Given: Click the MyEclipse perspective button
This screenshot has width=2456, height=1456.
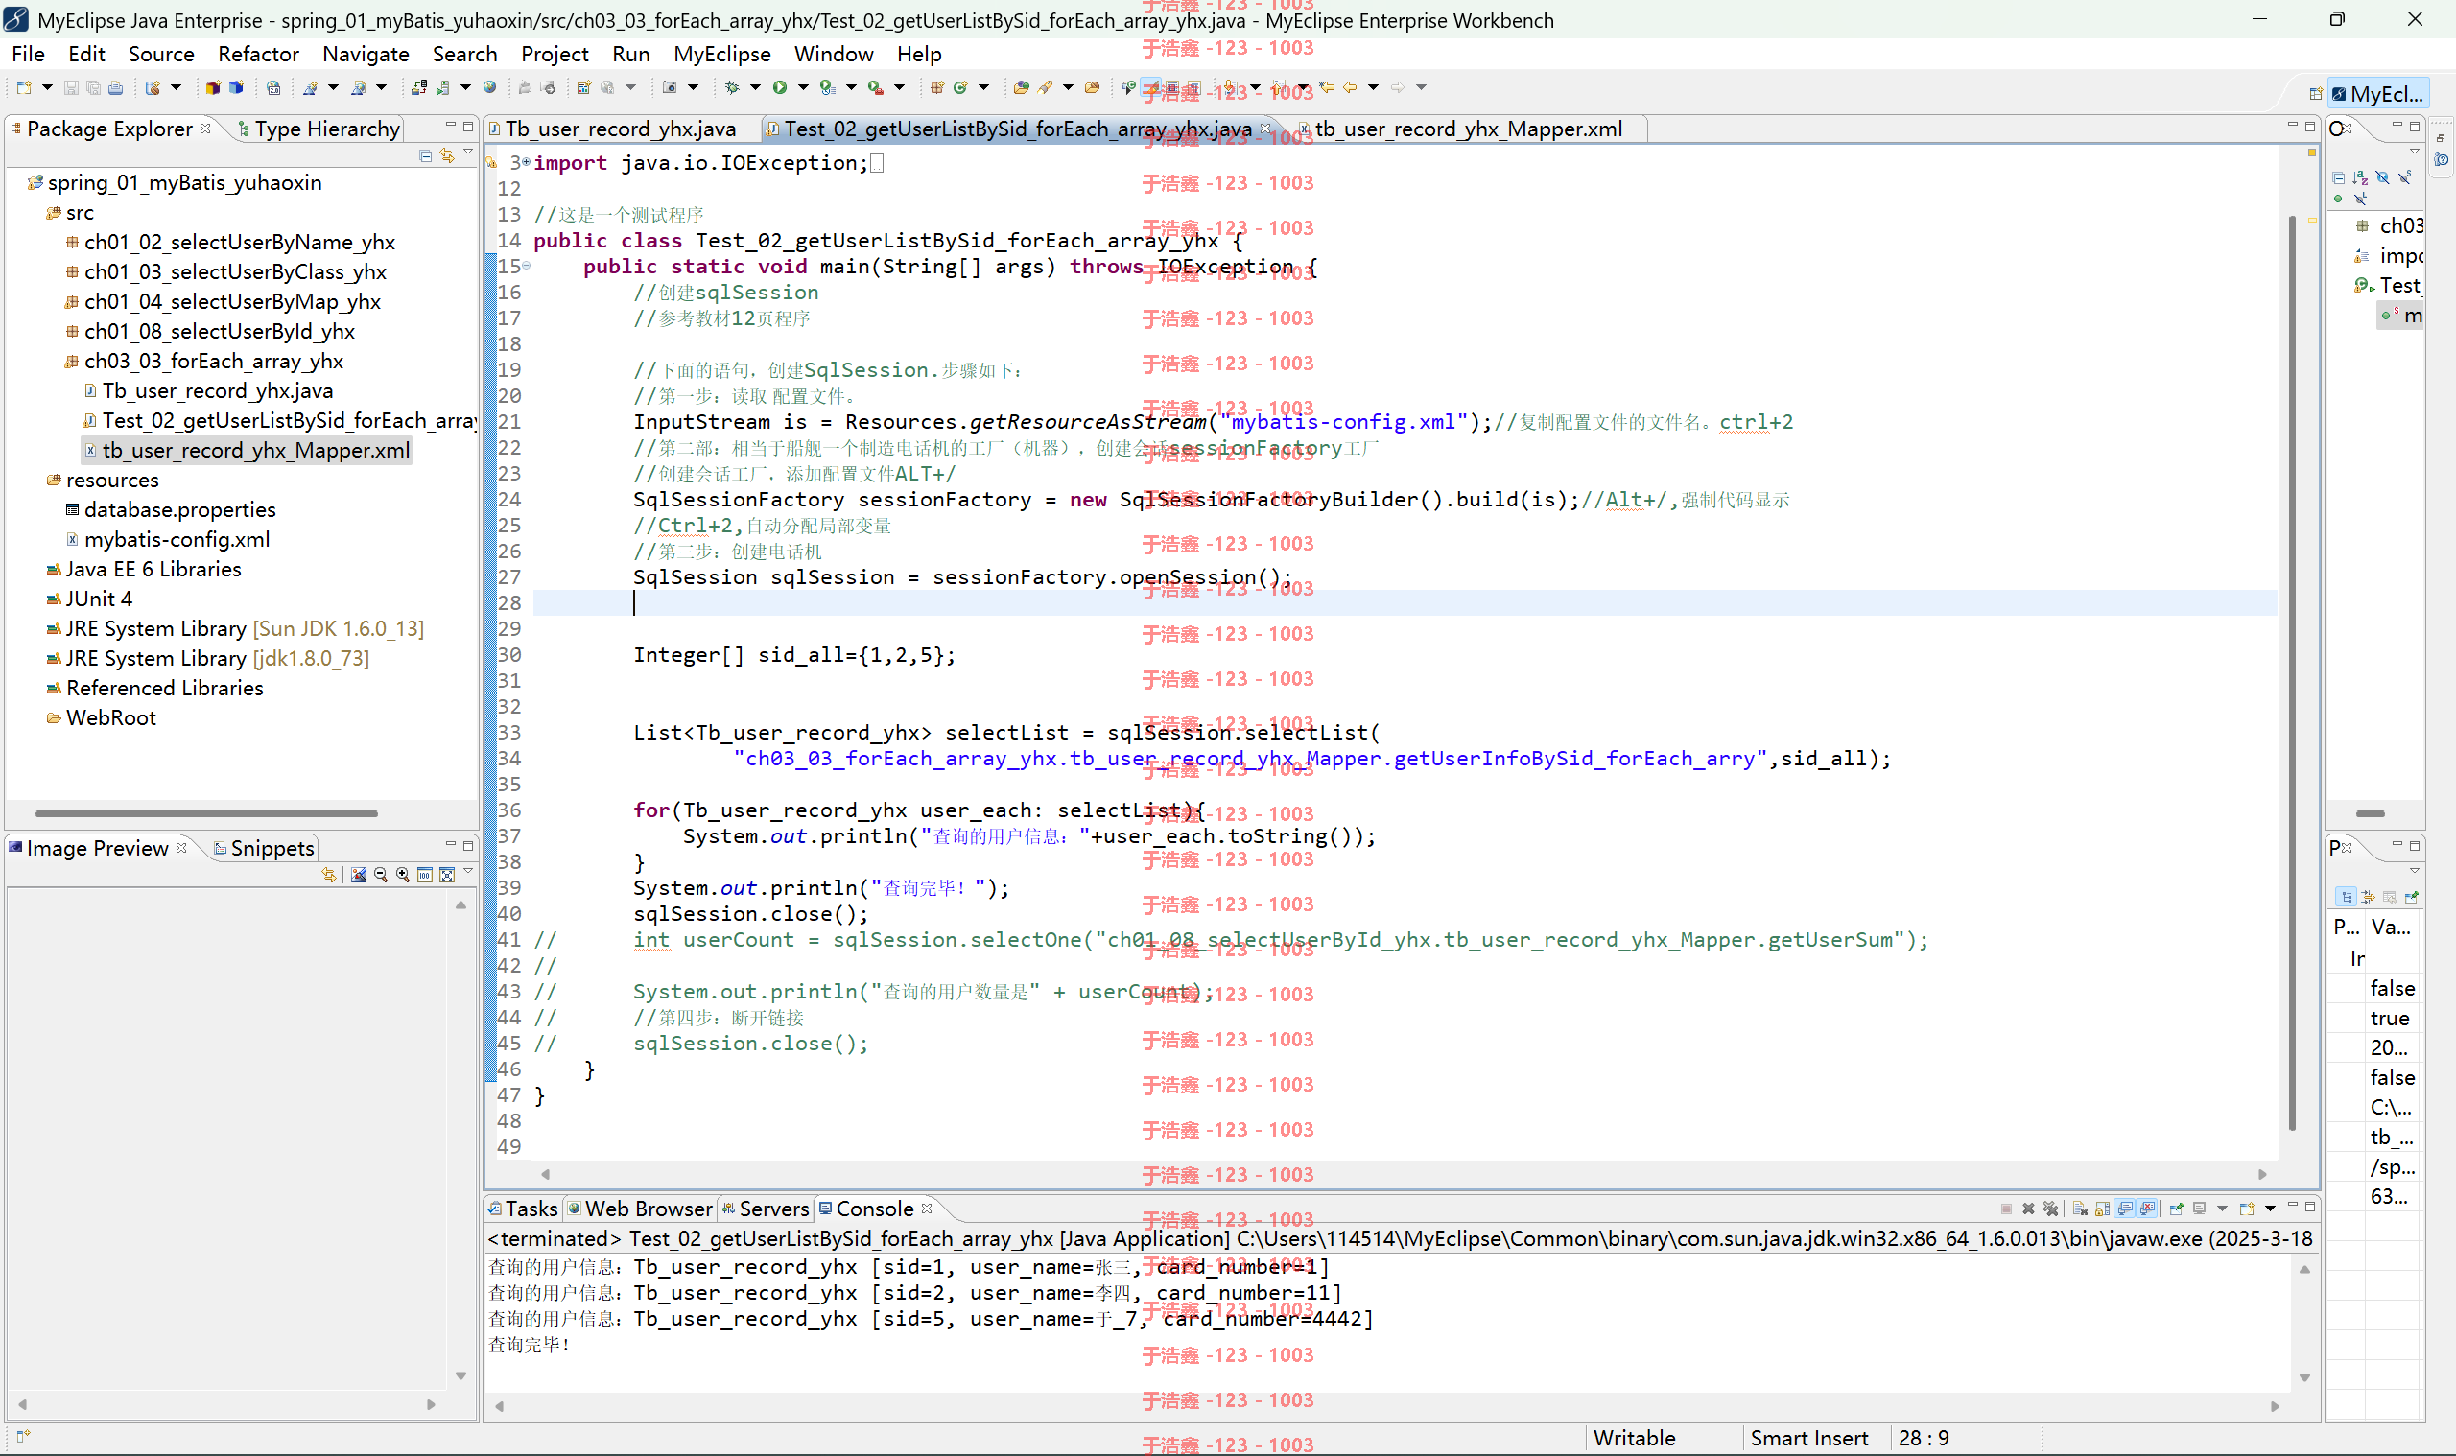Looking at the screenshot, I should coord(2377,94).
